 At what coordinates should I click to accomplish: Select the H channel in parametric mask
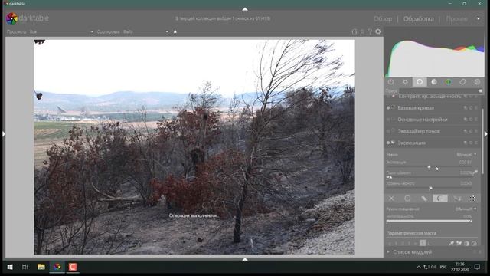(x=416, y=243)
